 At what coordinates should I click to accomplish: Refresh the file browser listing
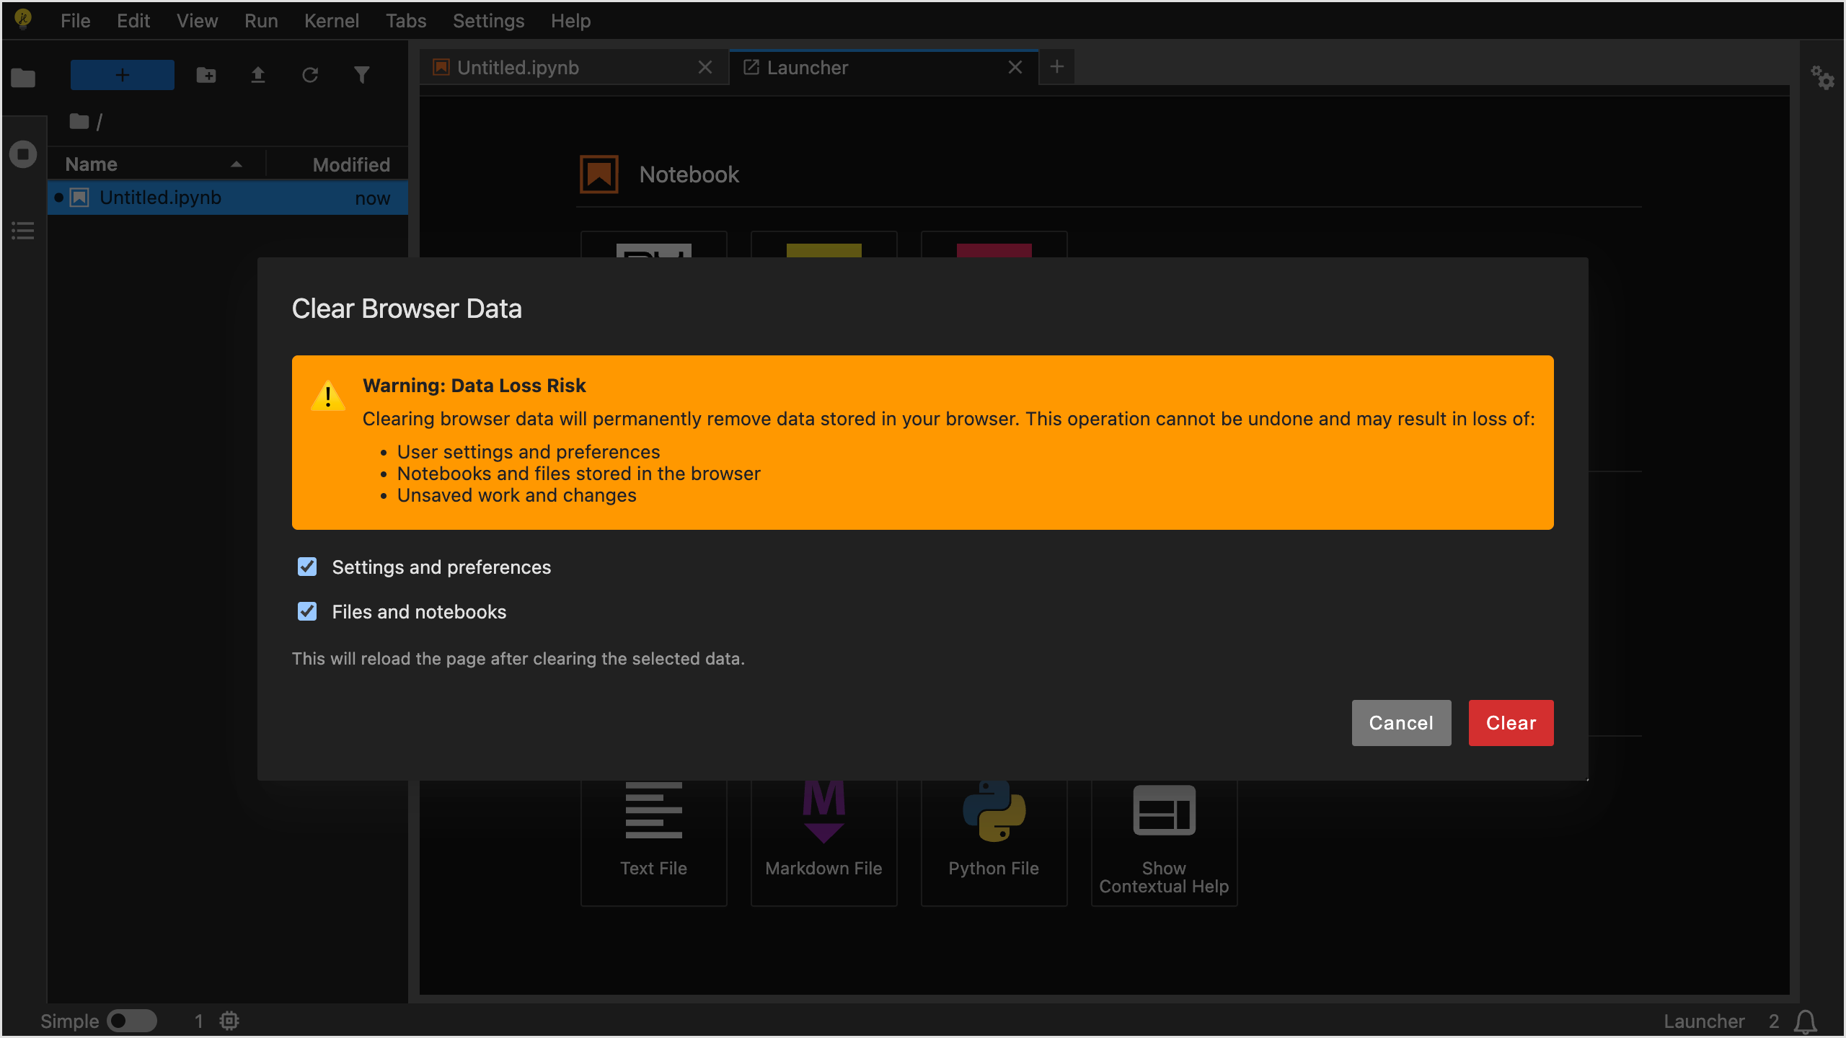(310, 75)
